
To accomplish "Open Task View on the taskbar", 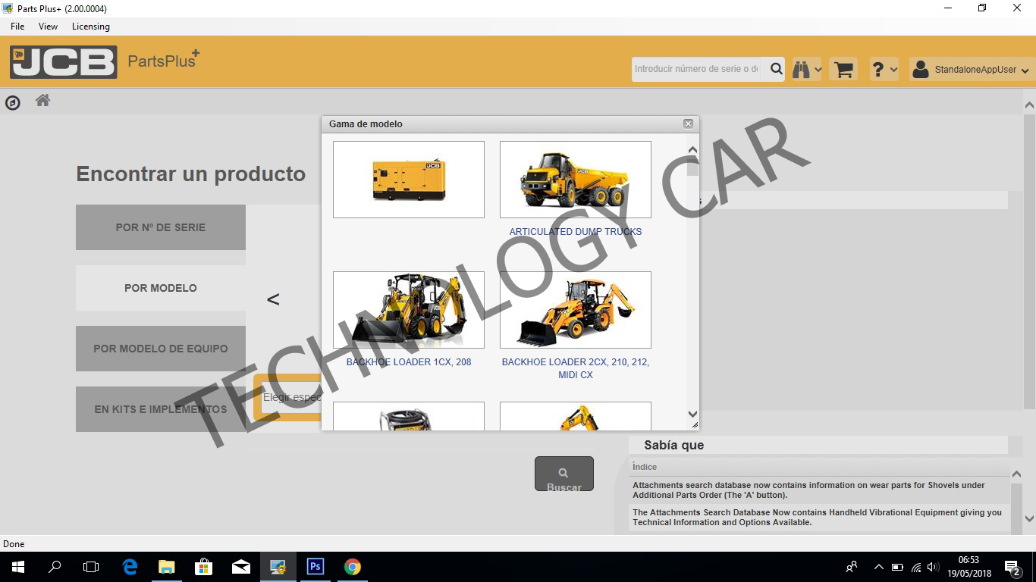I will click(91, 567).
